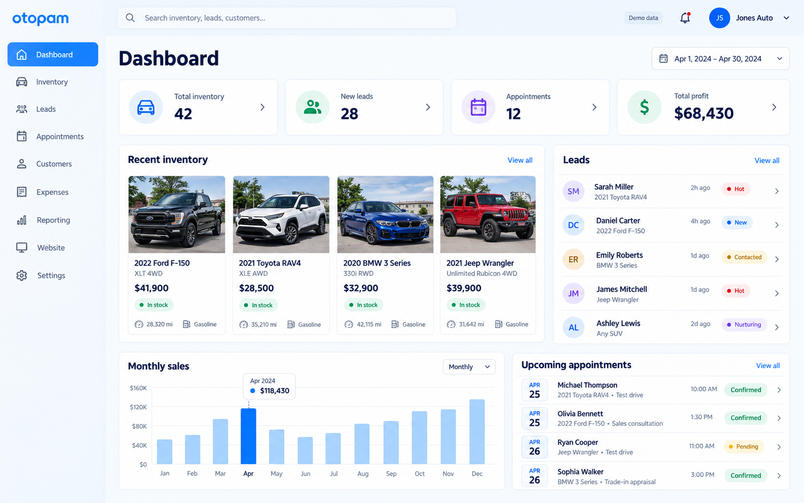Click the 2021 Toyota RAV4 photo
Viewport: 804px width, 503px height.
point(281,214)
